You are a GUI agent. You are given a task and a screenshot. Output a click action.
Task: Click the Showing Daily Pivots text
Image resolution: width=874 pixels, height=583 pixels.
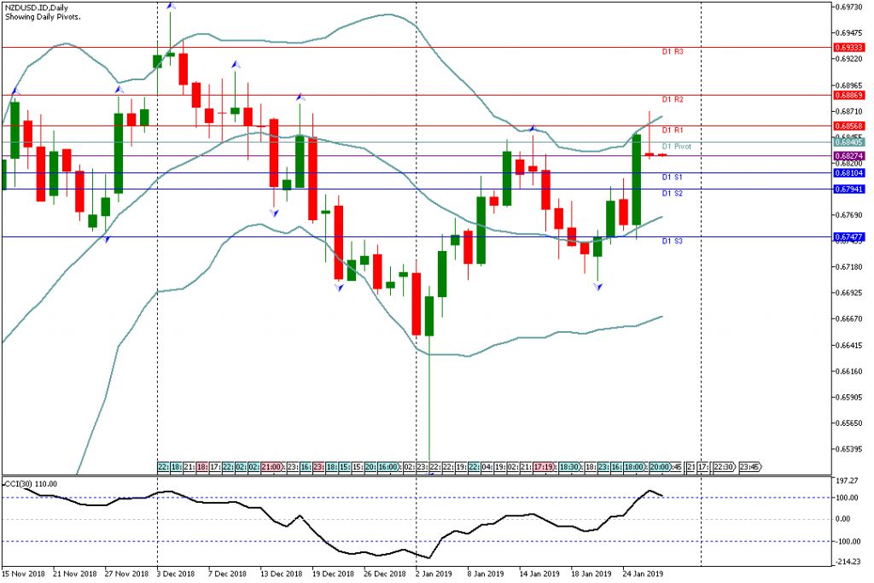(43, 17)
